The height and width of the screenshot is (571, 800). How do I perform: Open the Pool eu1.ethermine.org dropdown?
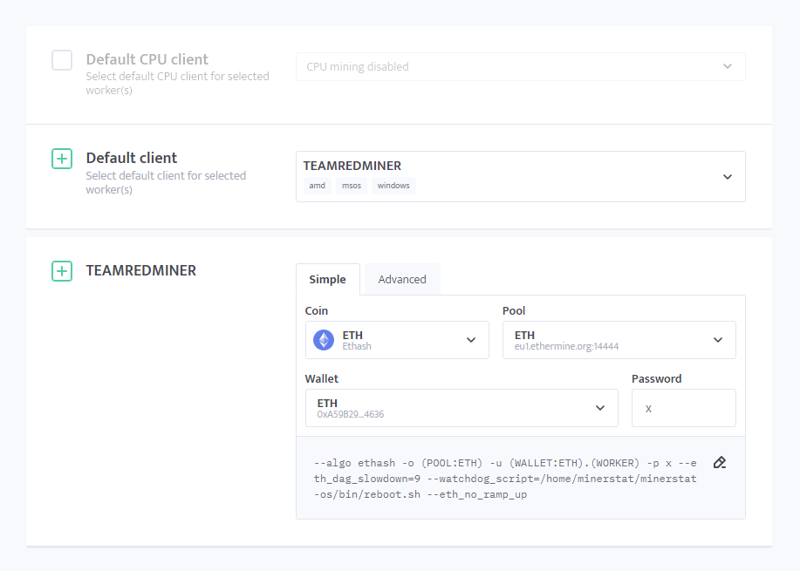point(619,340)
